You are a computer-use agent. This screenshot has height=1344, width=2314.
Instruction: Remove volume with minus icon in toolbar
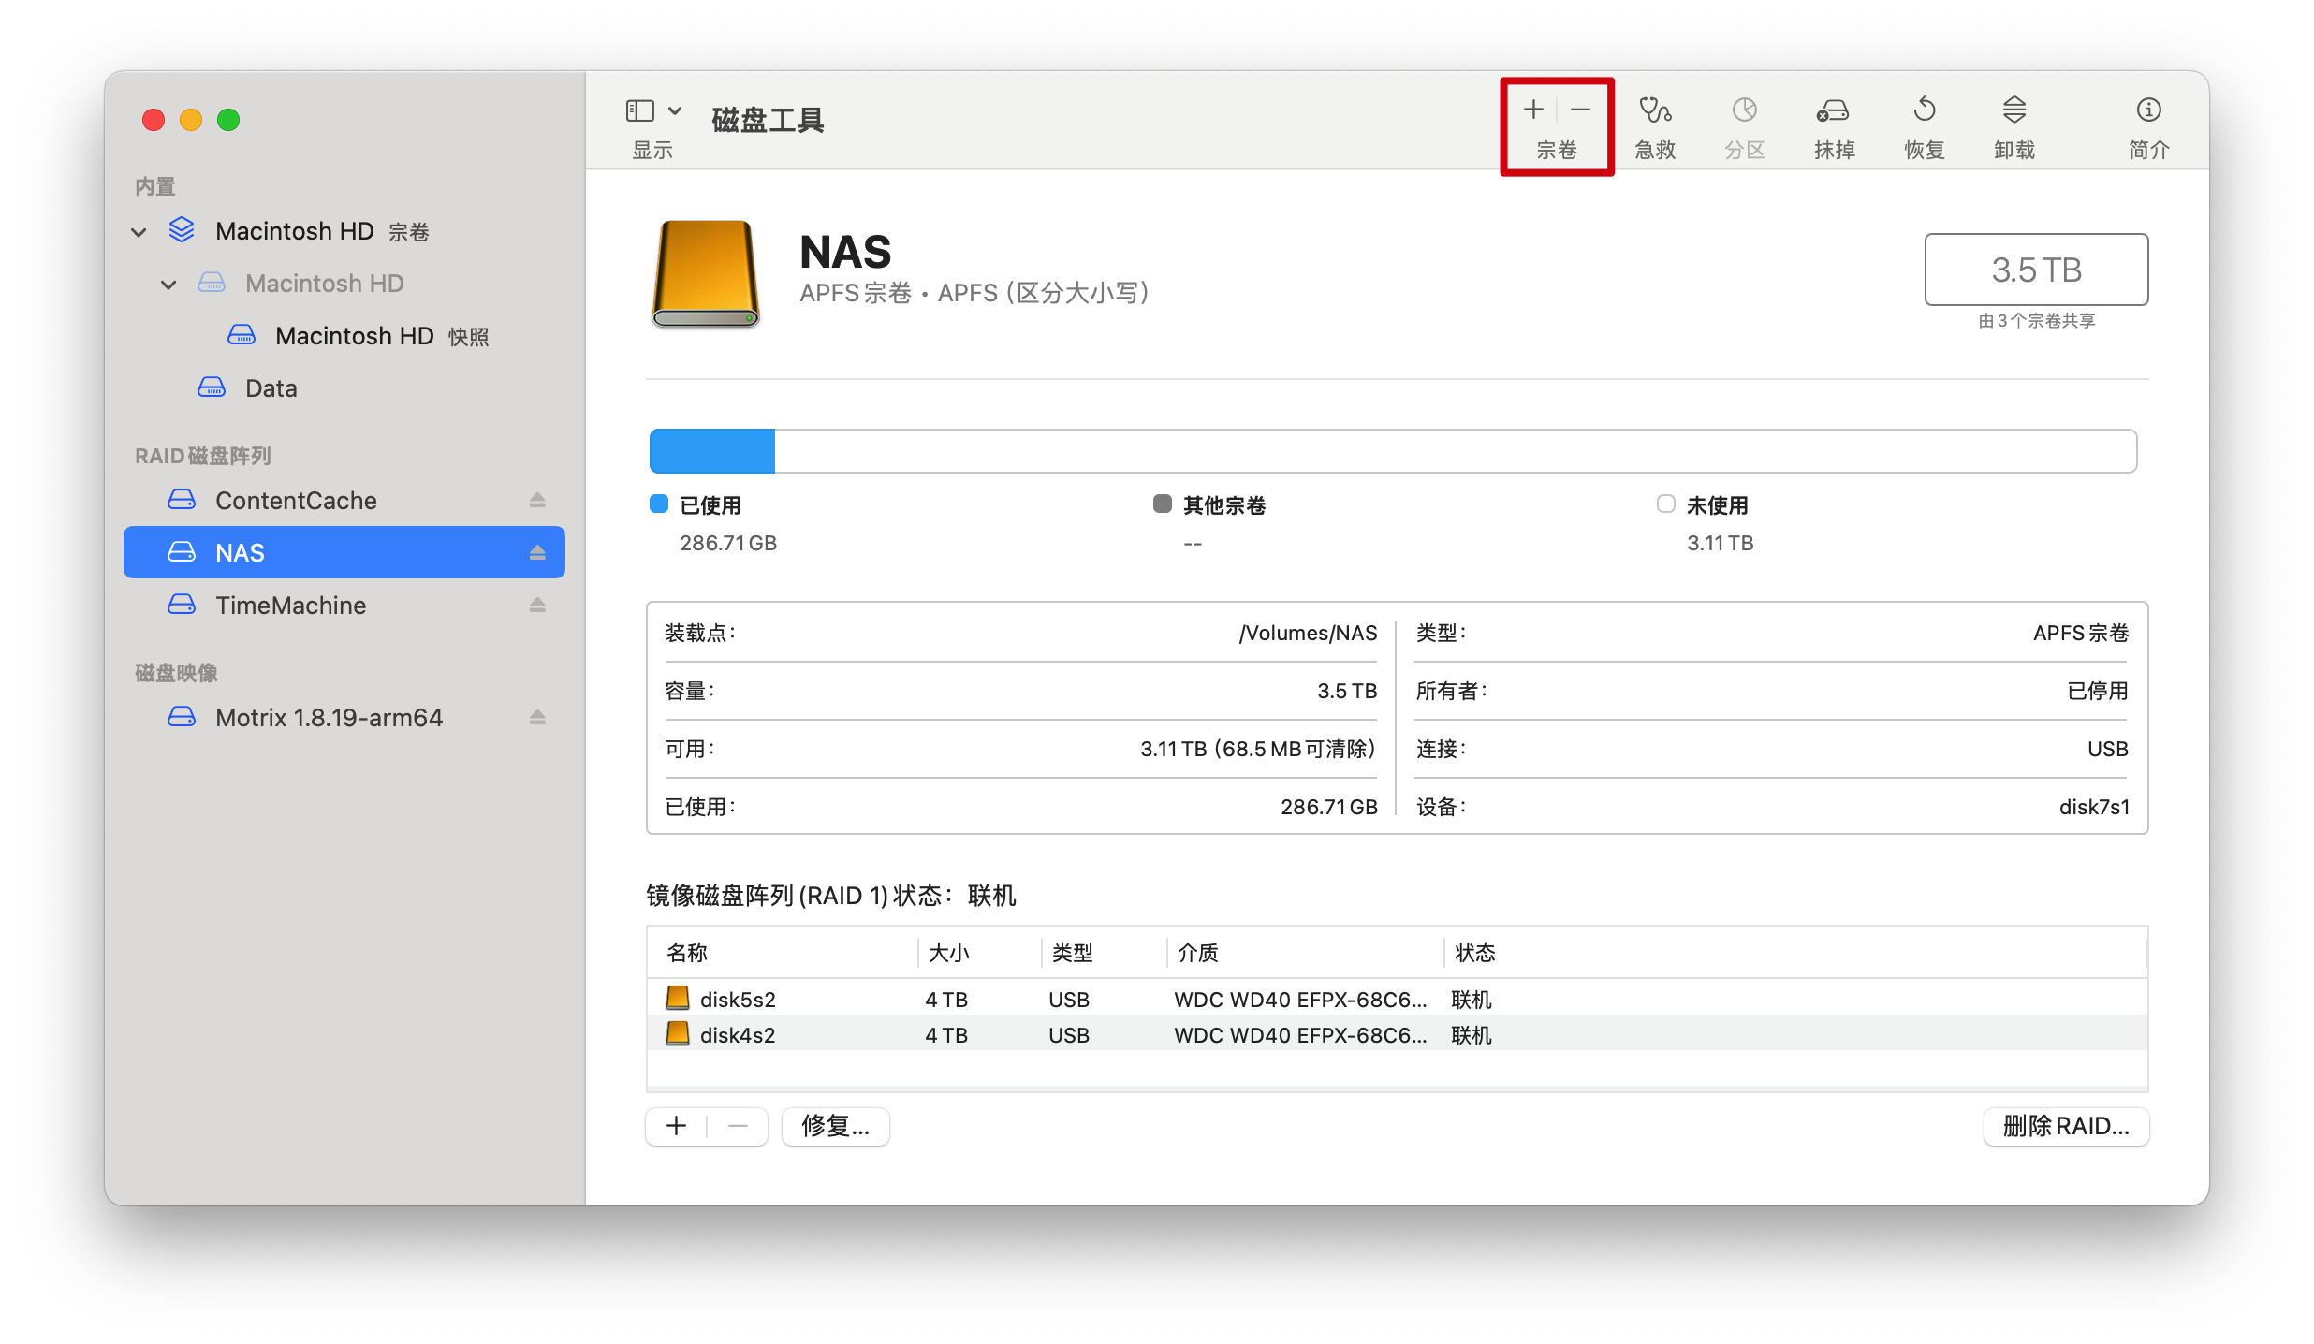tap(1580, 110)
